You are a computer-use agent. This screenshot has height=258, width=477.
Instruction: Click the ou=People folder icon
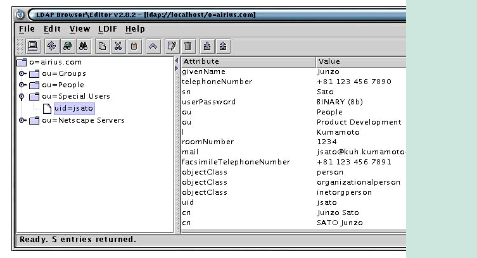(x=34, y=85)
